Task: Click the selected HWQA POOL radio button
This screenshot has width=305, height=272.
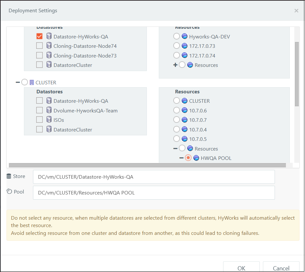Action: 188,158
